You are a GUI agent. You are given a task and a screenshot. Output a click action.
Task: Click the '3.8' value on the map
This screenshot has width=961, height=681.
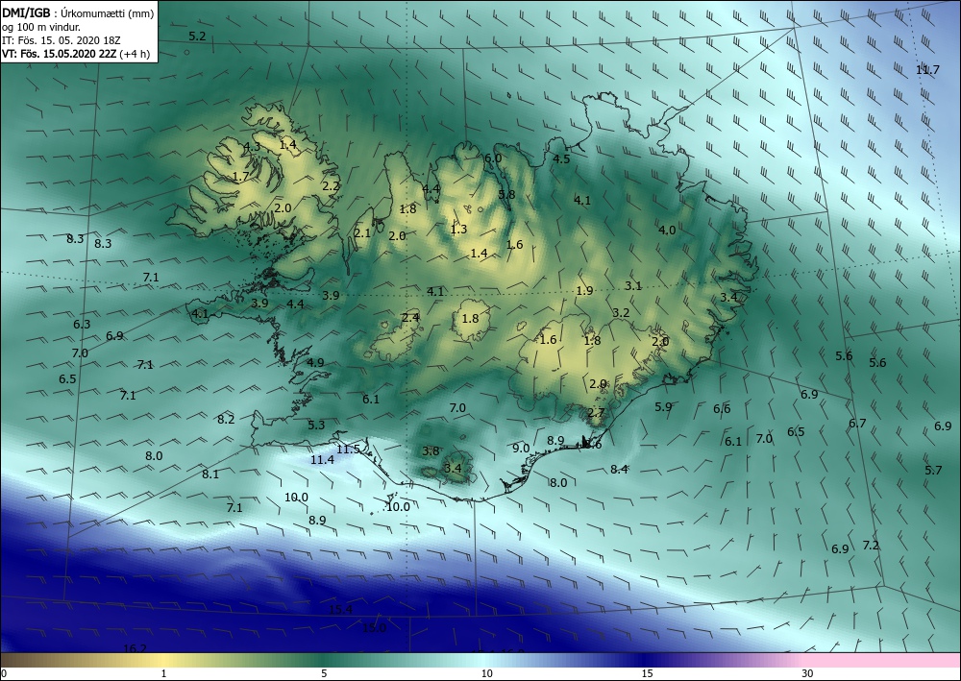click(431, 451)
